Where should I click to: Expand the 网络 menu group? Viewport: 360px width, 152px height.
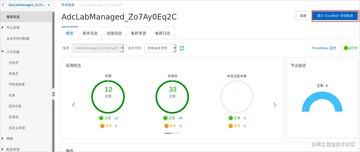coord(7,139)
